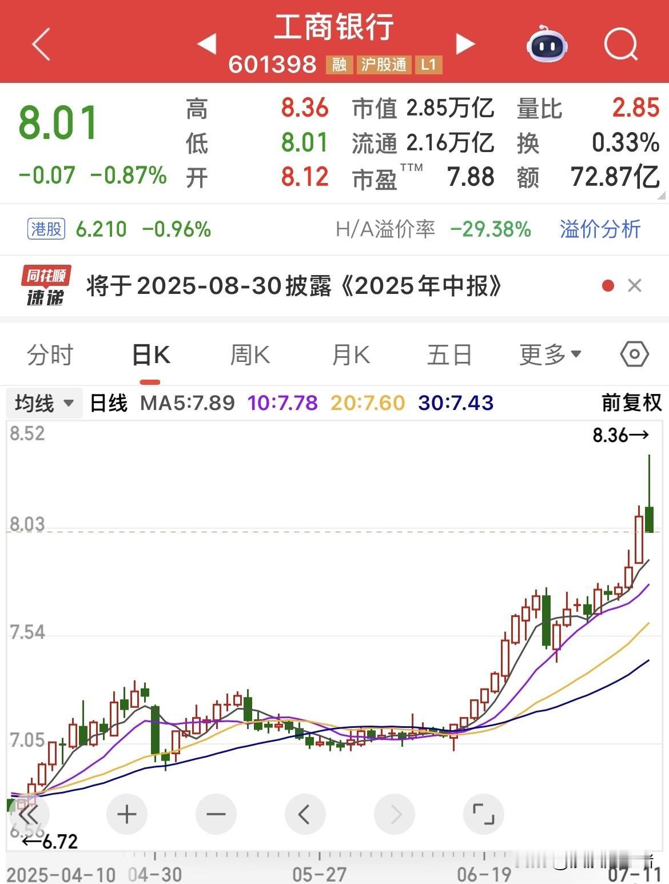
Task: Select the 07-11 date on axis
Action: pyautogui.click(x=635, y=874)
